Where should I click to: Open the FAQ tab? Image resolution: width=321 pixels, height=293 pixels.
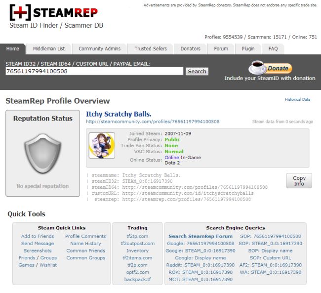273,49
